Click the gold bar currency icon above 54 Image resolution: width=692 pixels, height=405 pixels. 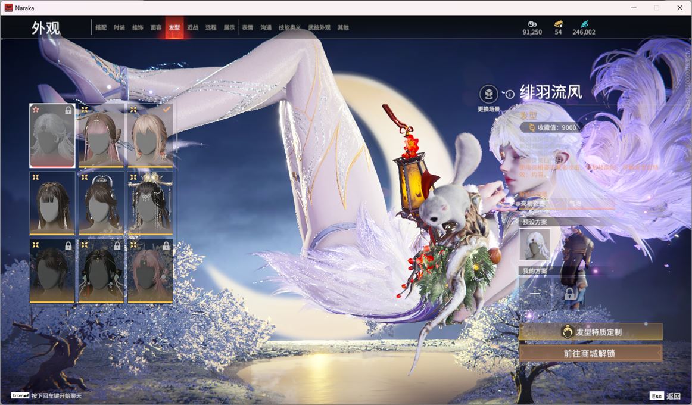558,24
